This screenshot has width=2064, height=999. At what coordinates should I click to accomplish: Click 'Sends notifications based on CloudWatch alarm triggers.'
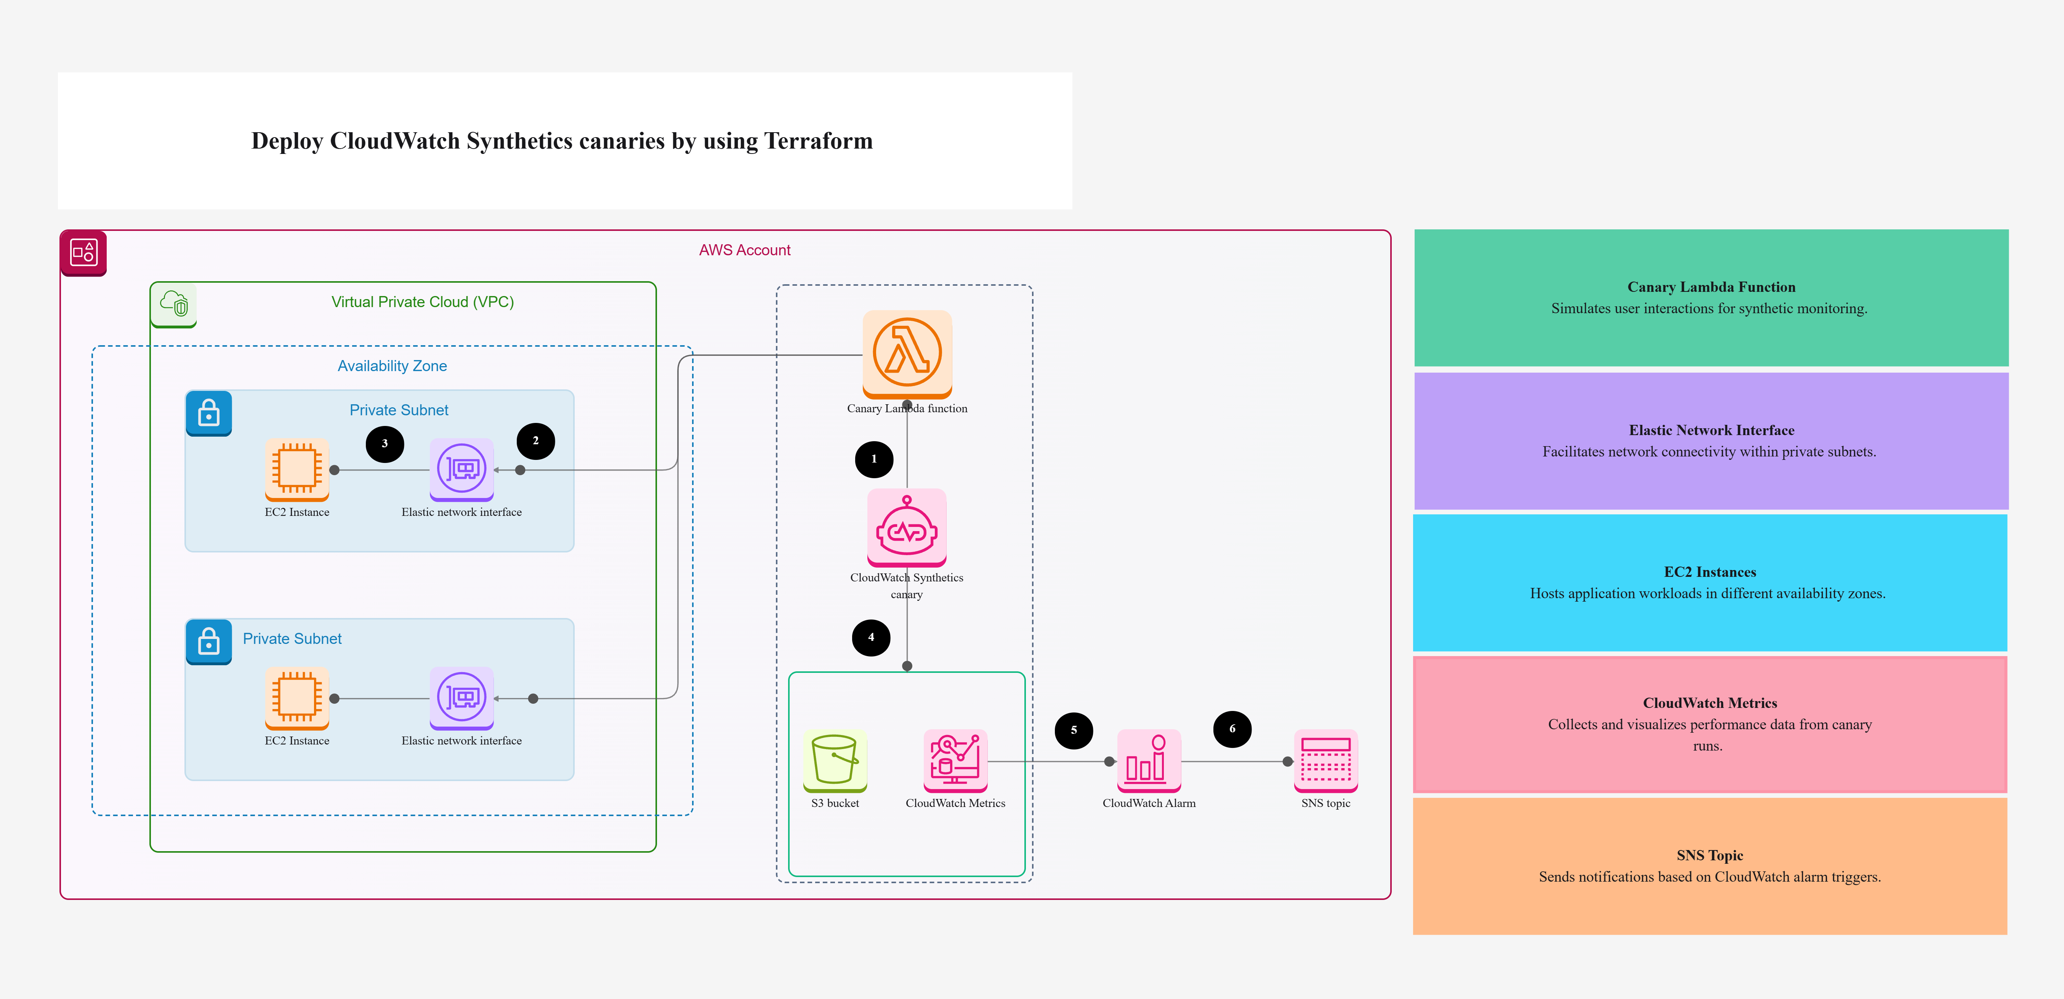coord(1710,877)
